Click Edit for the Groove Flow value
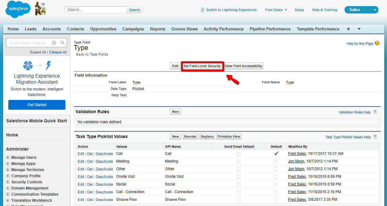 point(81,200)
